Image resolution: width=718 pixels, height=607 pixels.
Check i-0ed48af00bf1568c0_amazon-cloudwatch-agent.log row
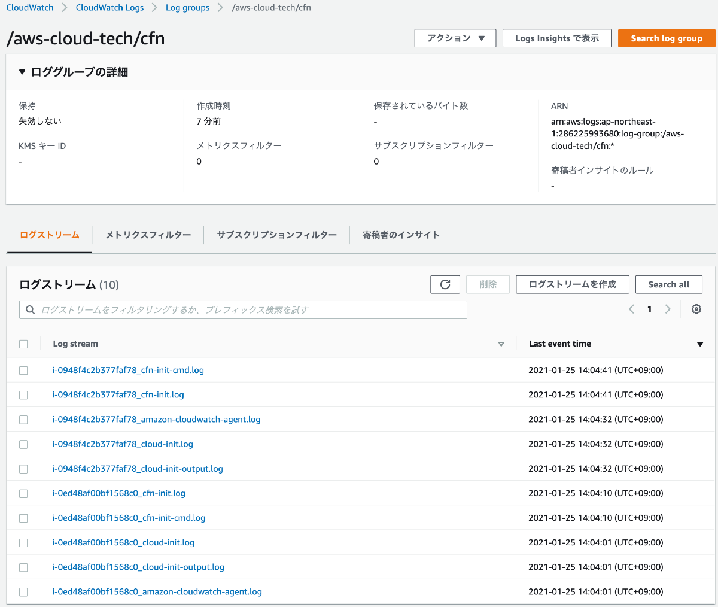23,592
